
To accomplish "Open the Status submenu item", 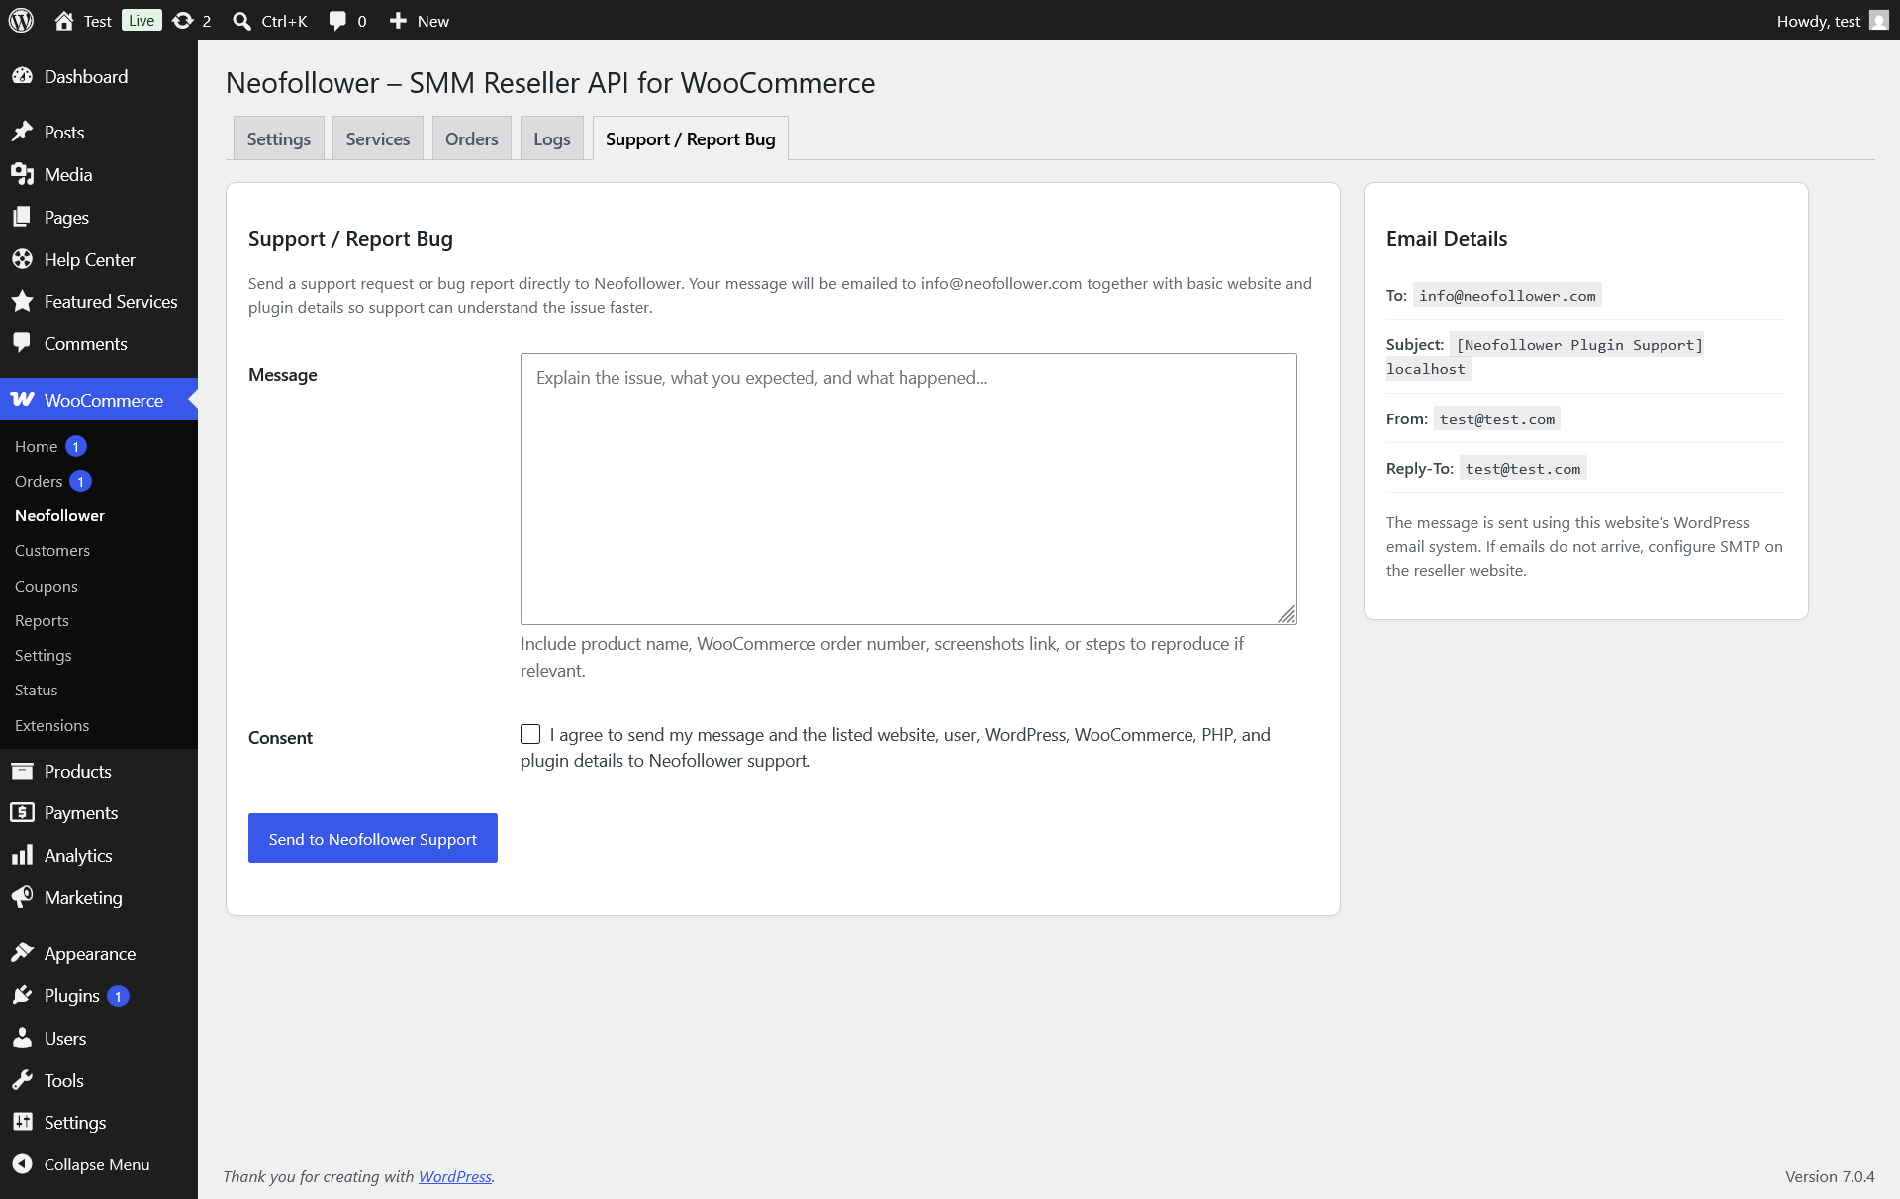I will pyautogui.click(x=37, y=690).
